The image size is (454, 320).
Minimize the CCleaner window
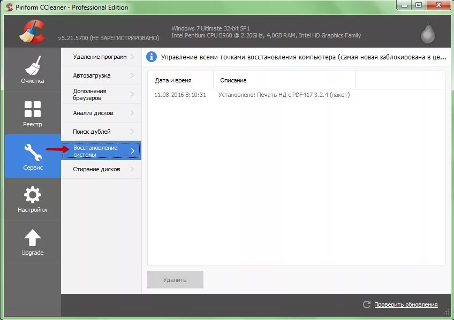pyautogui.click(x=405, y=5)
